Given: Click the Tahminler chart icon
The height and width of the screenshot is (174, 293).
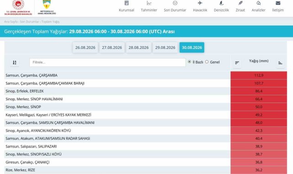Looking at the screenshot, I should point(149,3).
